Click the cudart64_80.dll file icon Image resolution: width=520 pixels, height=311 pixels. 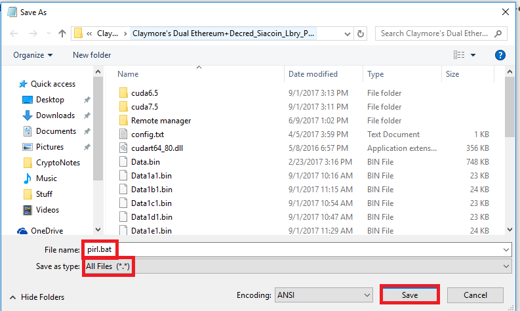123,148
